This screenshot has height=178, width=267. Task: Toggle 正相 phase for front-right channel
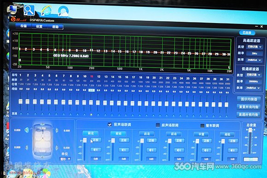[x=124, y=140]
